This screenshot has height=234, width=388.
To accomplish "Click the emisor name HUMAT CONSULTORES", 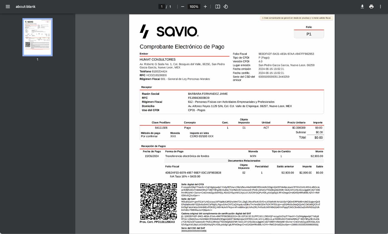I will point(158,60).
